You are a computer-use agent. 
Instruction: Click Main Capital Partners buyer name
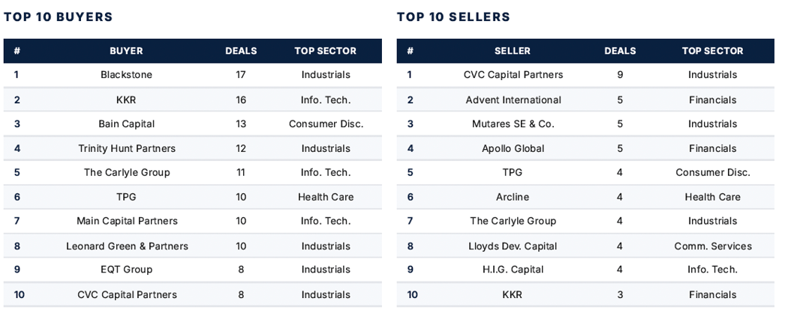[127, 221]
